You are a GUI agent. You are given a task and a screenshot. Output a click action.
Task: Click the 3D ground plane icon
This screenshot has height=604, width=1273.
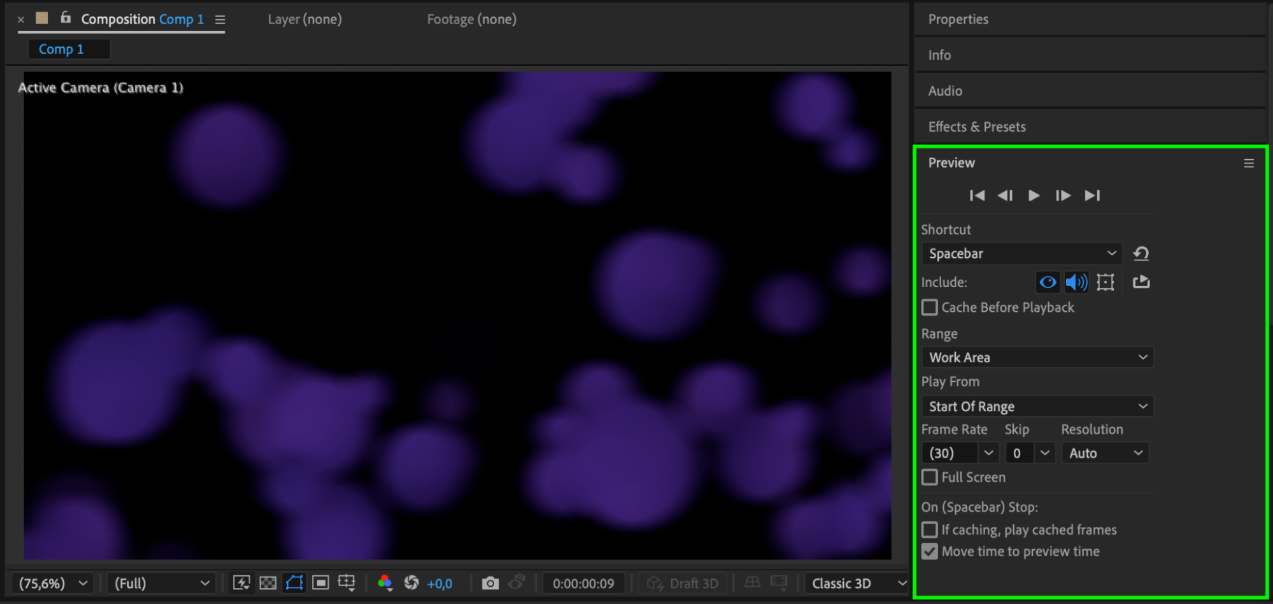pos(752,582)
